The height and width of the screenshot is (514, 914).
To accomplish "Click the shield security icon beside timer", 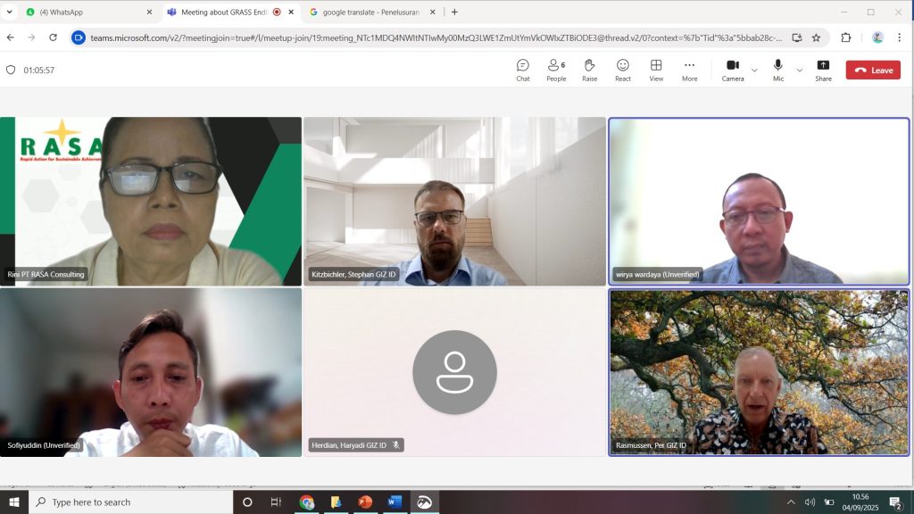I will coord(11,70).
